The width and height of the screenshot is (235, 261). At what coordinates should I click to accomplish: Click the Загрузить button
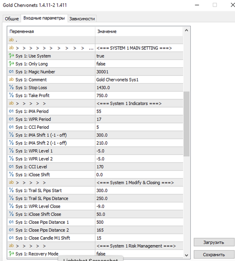coord(214,242)
